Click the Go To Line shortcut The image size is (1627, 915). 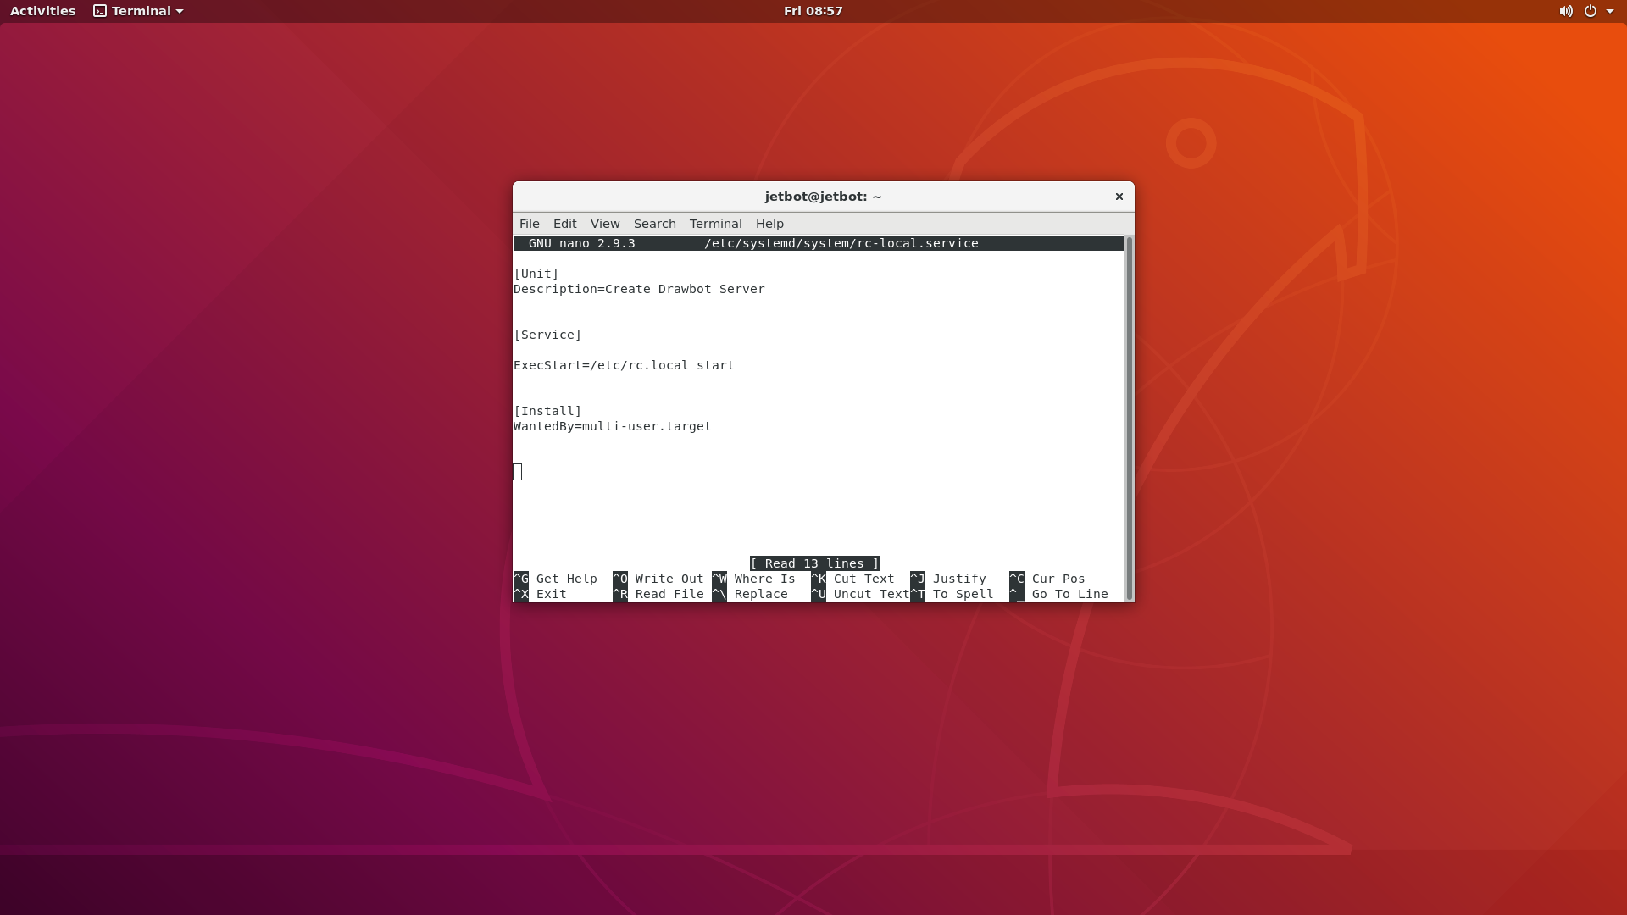(x=1059, y=594)
